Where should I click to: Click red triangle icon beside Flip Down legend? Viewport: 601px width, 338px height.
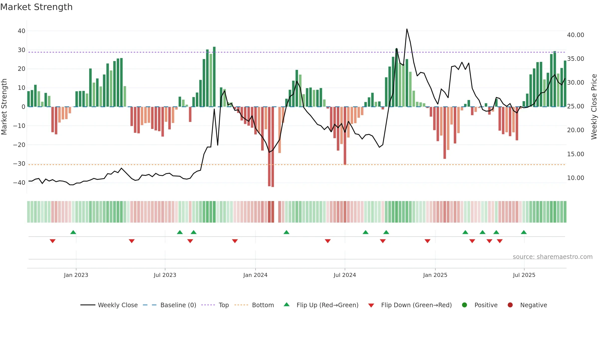click(371, 305)
